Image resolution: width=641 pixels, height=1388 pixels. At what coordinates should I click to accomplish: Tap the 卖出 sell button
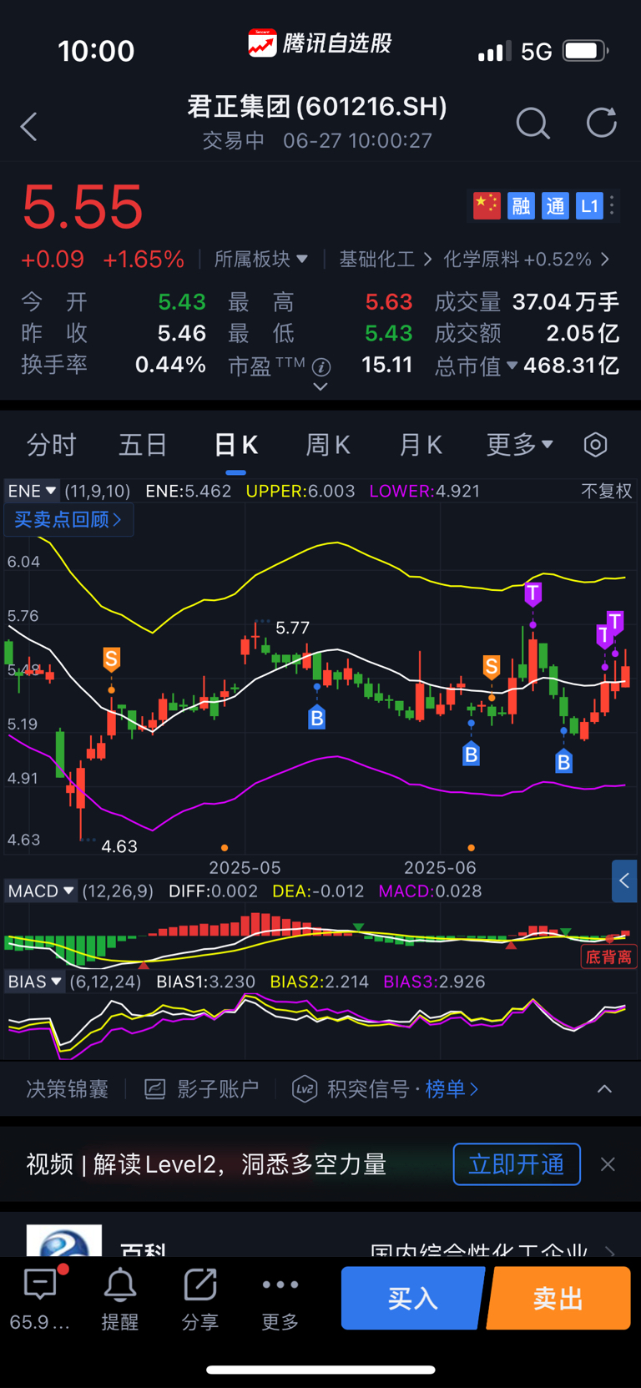coord(558,1298)
